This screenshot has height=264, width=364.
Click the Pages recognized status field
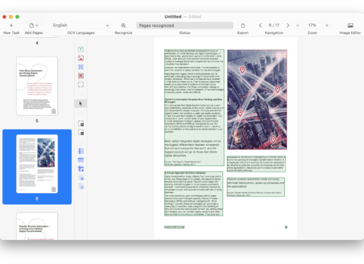tap(184, 25)
